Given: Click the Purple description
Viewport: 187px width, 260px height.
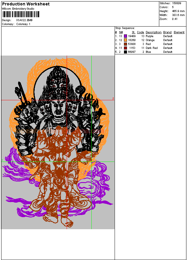Looking at the screenshot, I should click(150, 36).
